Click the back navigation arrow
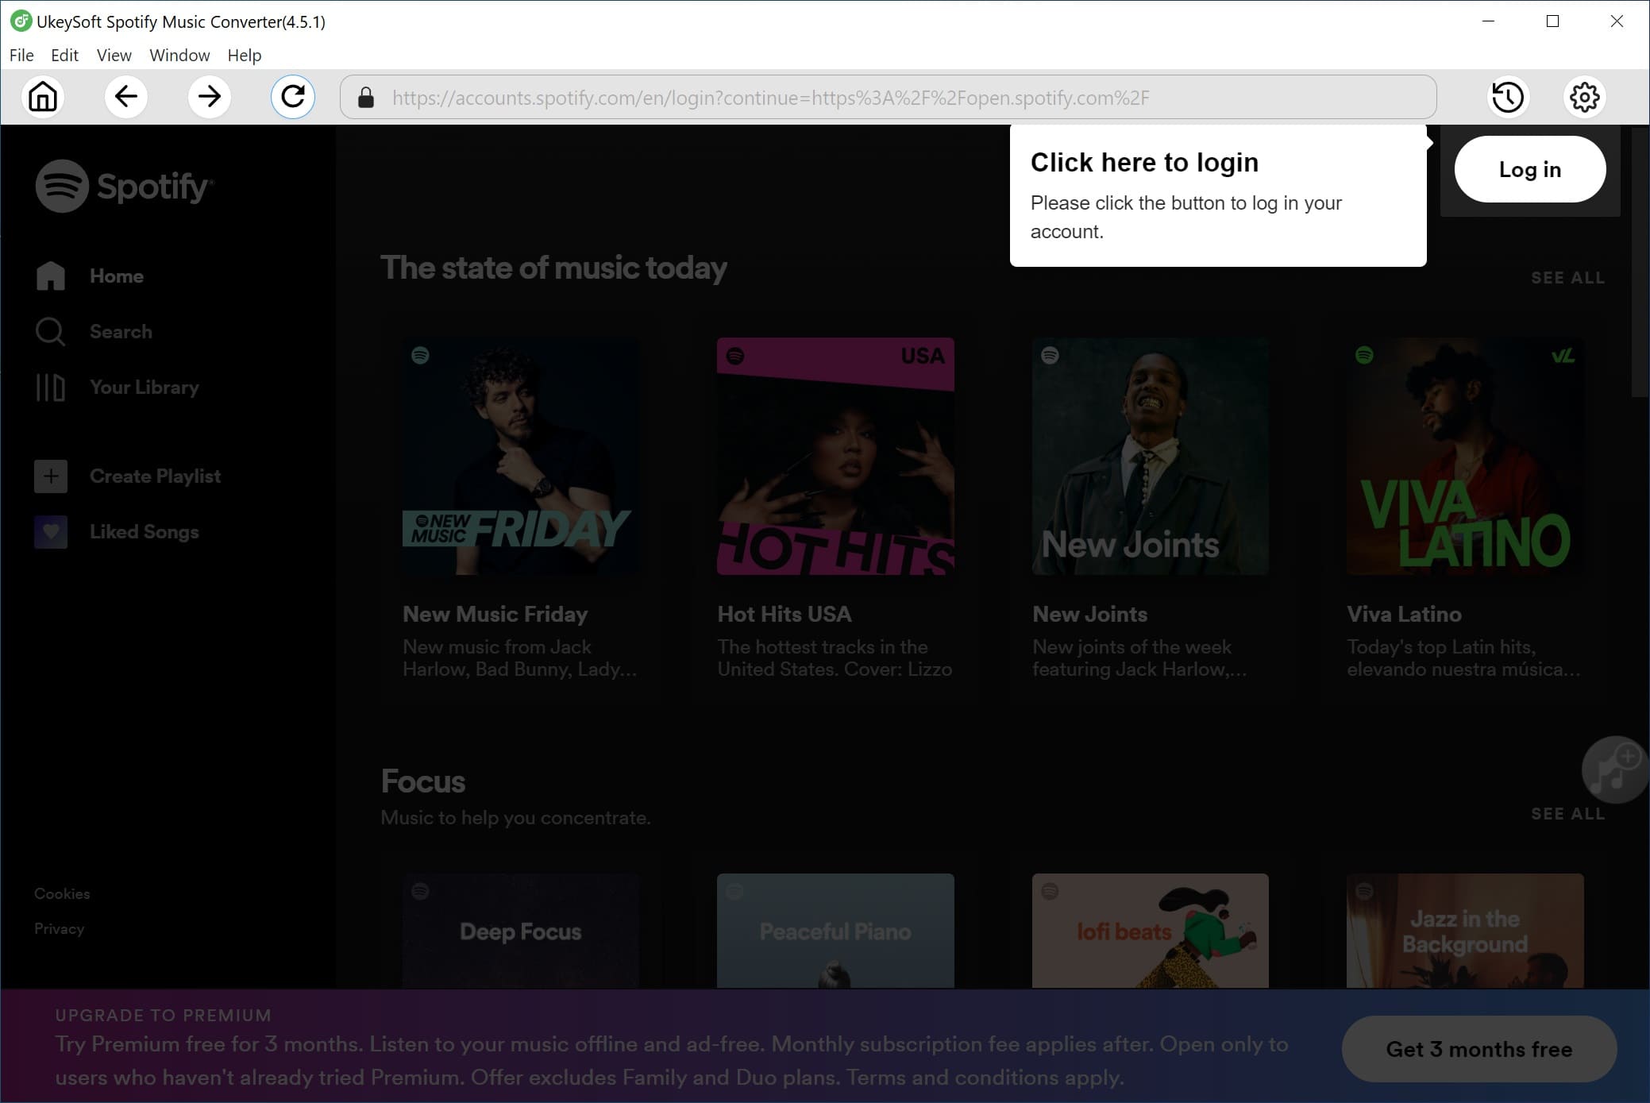1650x1103 pixels. pos(125,96)
